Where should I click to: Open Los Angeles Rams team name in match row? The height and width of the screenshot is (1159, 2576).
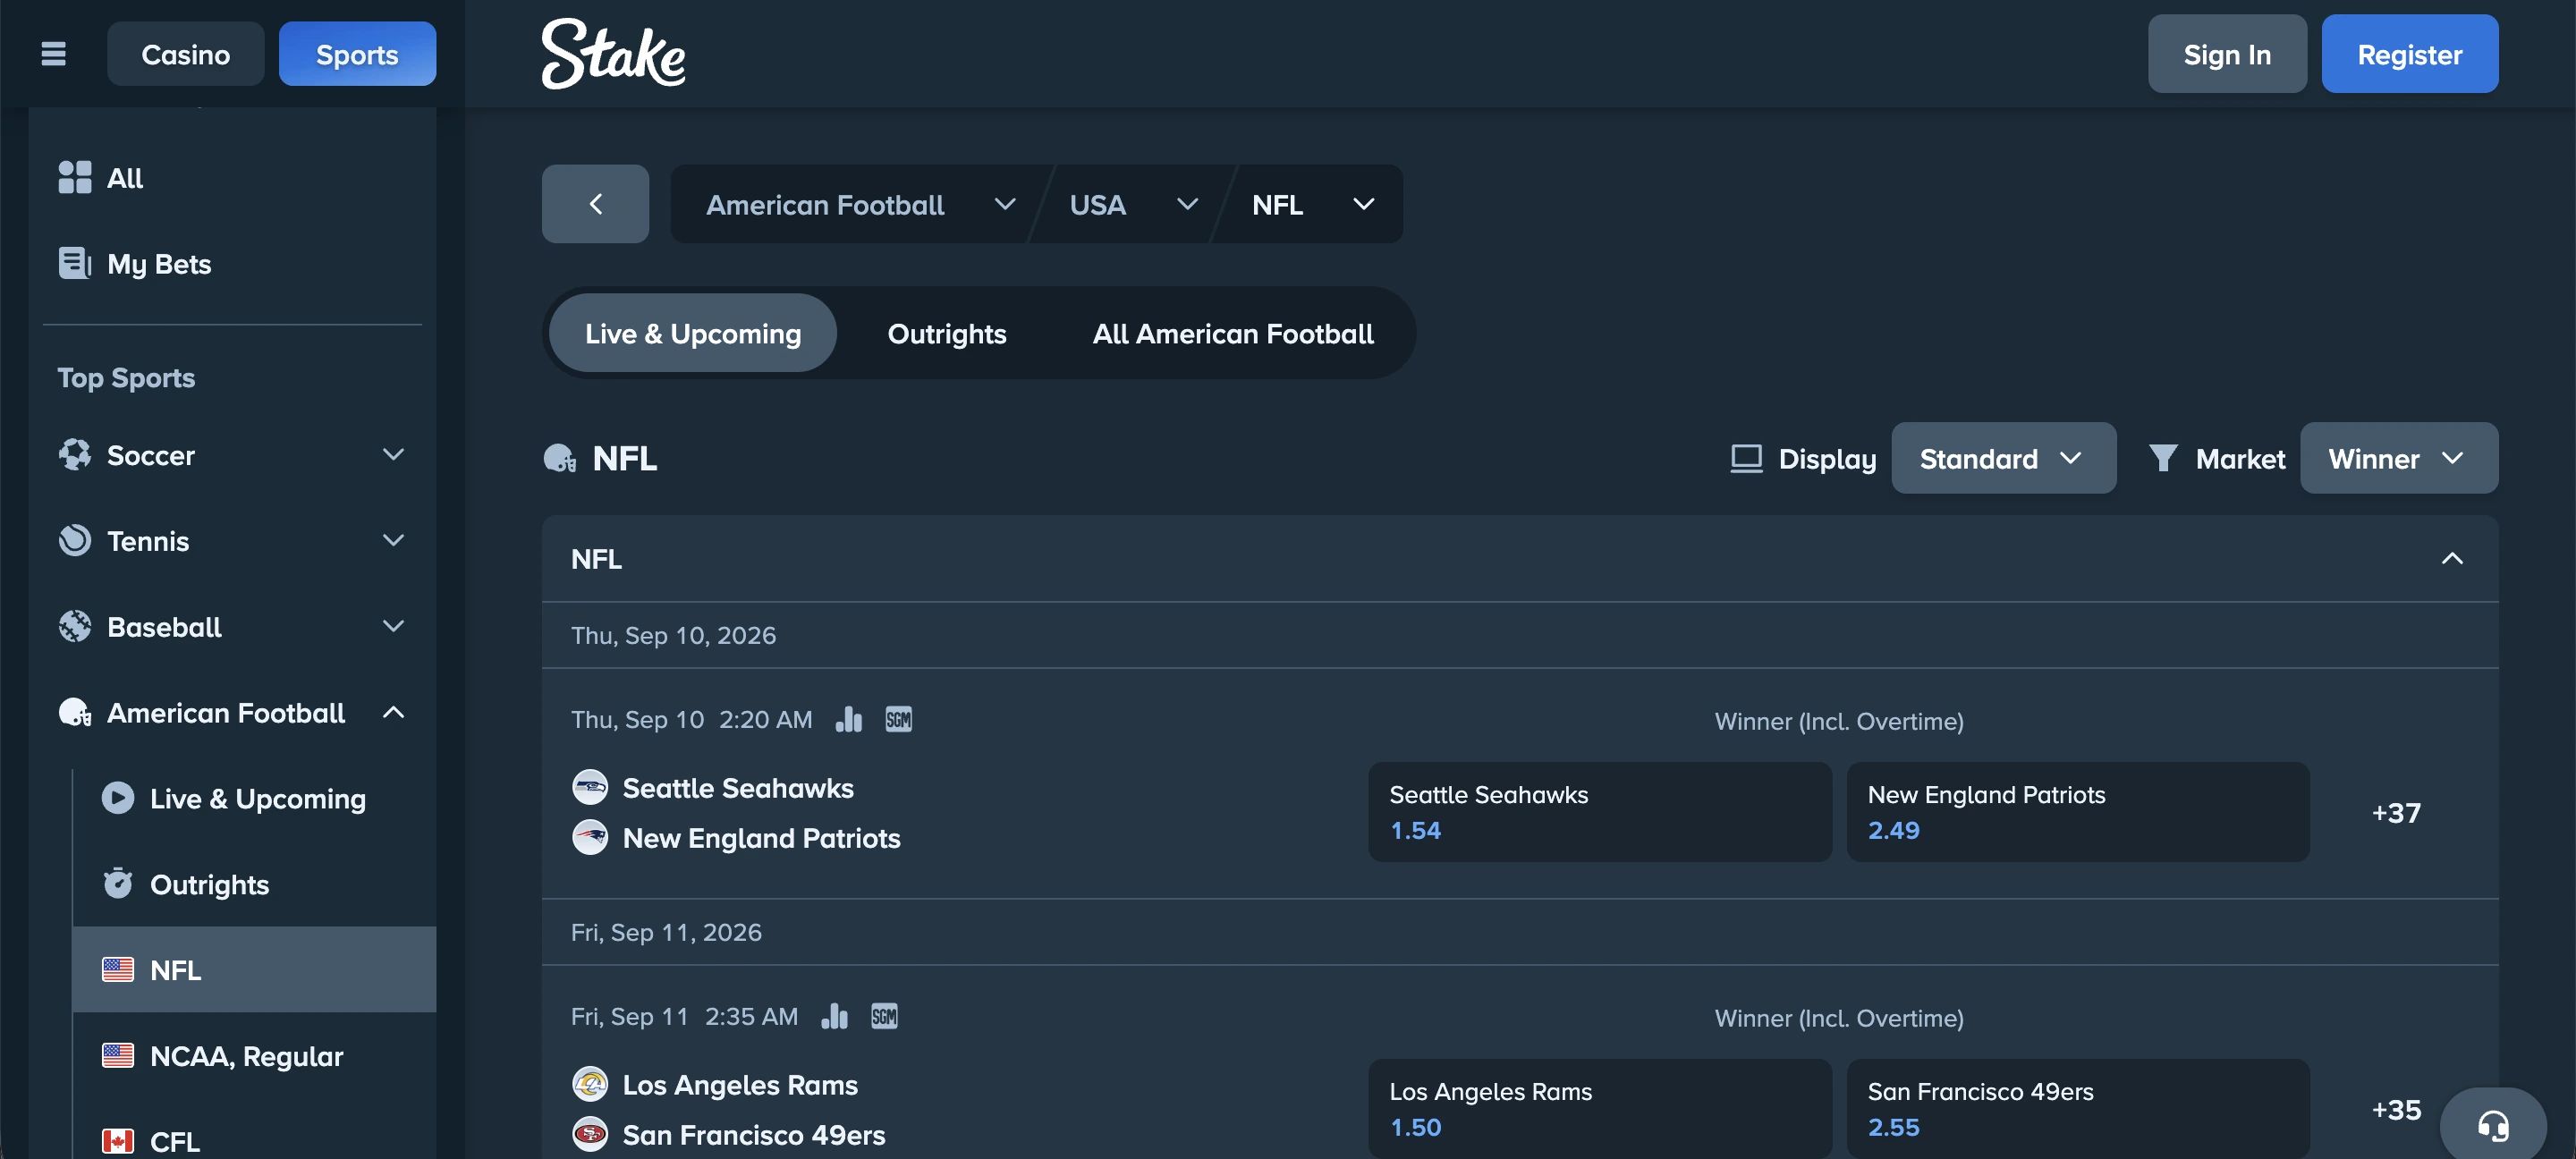point(740,1085)
